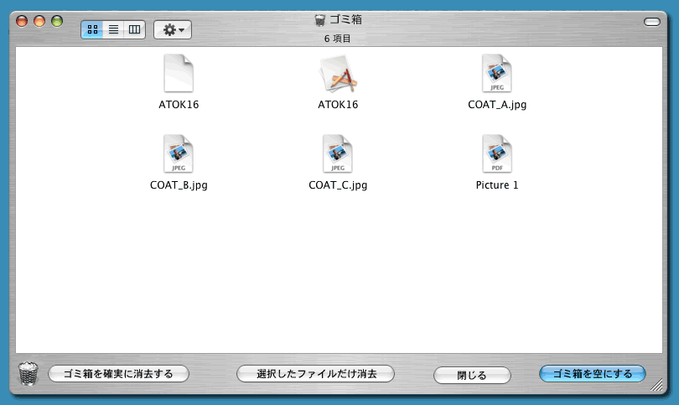Toggle the toolbar with the pill button
The height and width of the screenshot is (405, 679).
coord(651,22)
